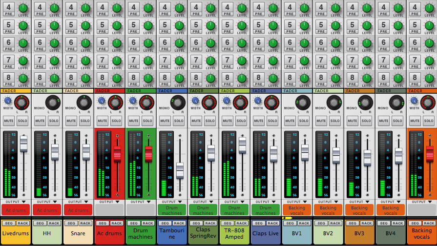437x246 pixels.
Task: Click the width knob on Claps Live channel
Action: (x=258, y=100)
